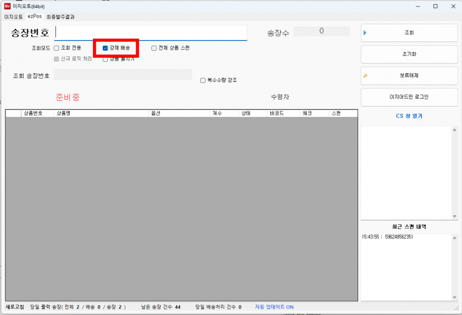Screen dimensions: 462x315
Task: Click the 송장수 count field
Action: click(x=322, y=31)
